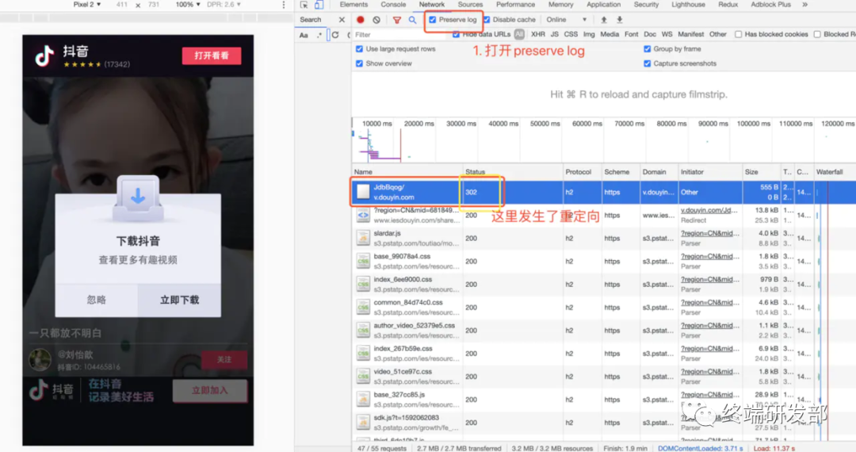The height and width of the screenshot is (452, 856).
Task: Toggle the Capture screenshots checkbox
Action: tap(647, 63)
